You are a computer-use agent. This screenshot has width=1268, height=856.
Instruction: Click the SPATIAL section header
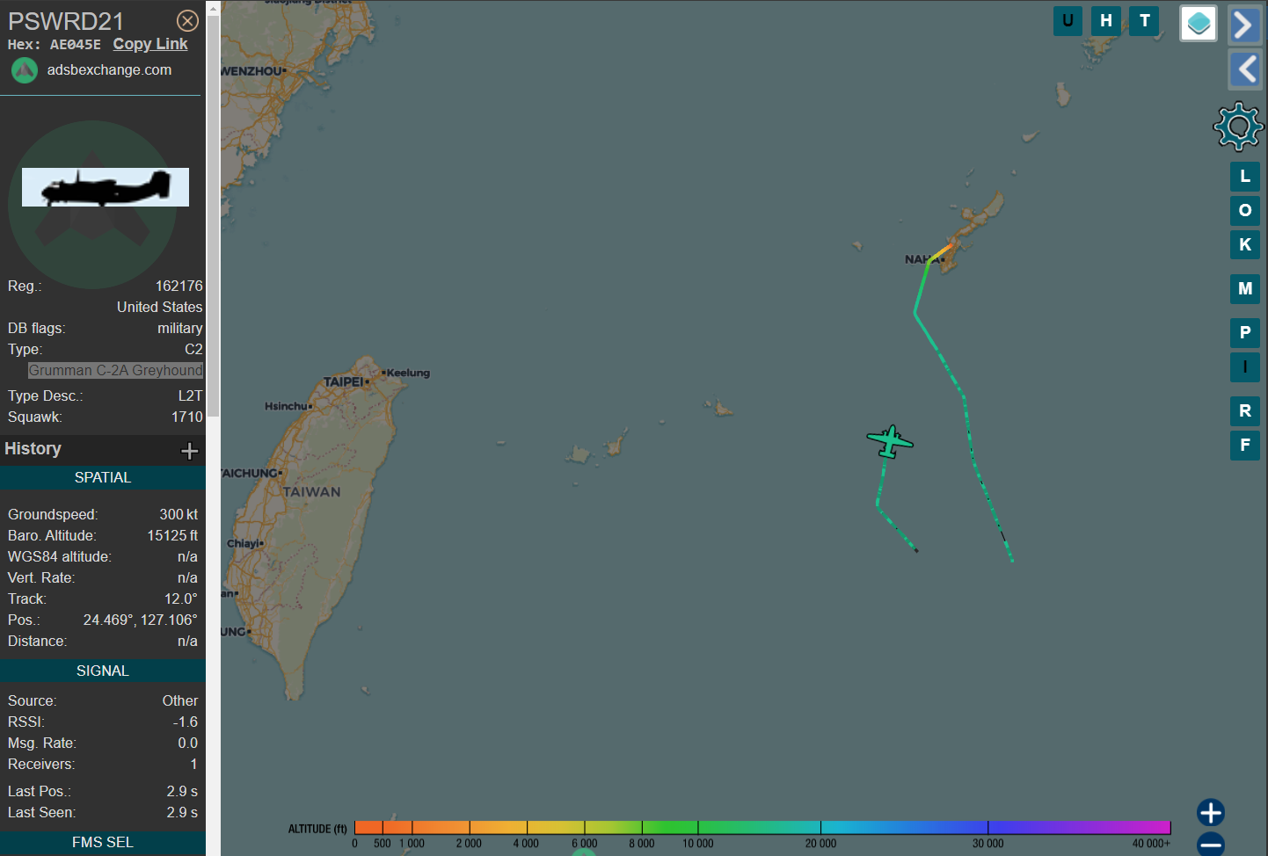[103, 477]
